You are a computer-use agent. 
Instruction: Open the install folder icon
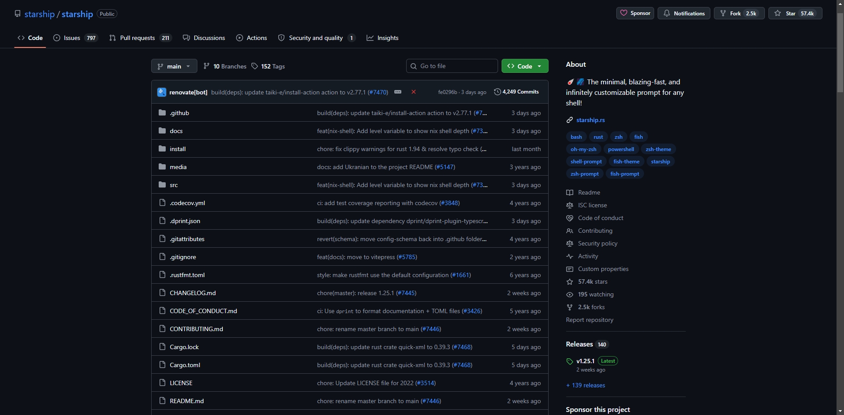pos(162,149)
